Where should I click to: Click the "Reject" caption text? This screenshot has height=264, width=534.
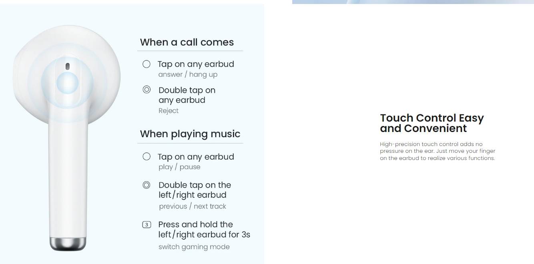pyautogui.click(x=169, y=111)
